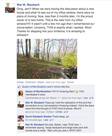The width and height of the screenshot is (112, 136).
Task: Like Sarah Elizabeth Shelton's comment
Action: pyautogui.click(x=46, y=120)
